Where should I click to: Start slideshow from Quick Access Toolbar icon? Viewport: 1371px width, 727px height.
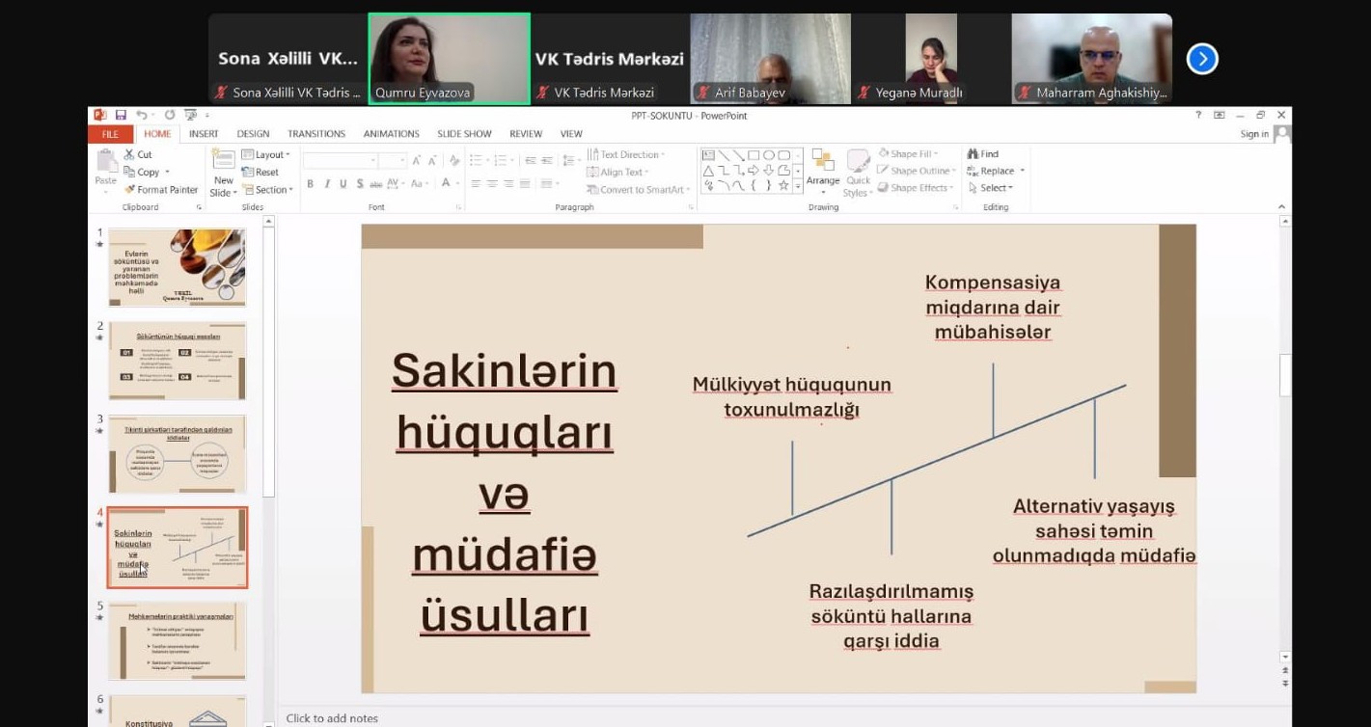tap(191, 115)
